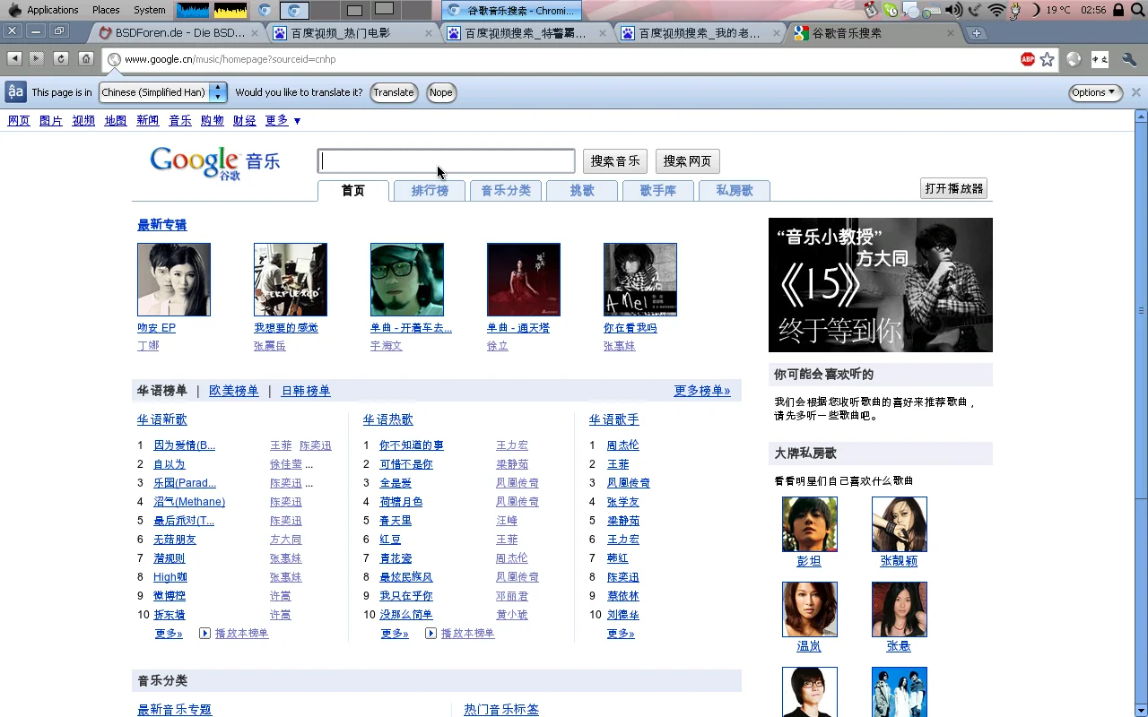
Task: Open the song 你不知道的事
Action: click(412, 445)
